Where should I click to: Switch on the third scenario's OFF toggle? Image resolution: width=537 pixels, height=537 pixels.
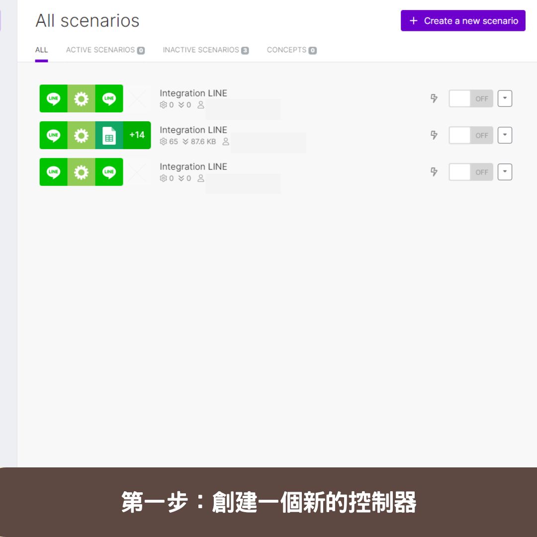pos(470,172)
